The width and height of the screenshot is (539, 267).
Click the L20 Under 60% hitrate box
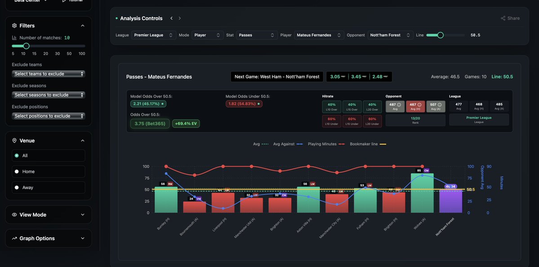click(x=372, y=121)
